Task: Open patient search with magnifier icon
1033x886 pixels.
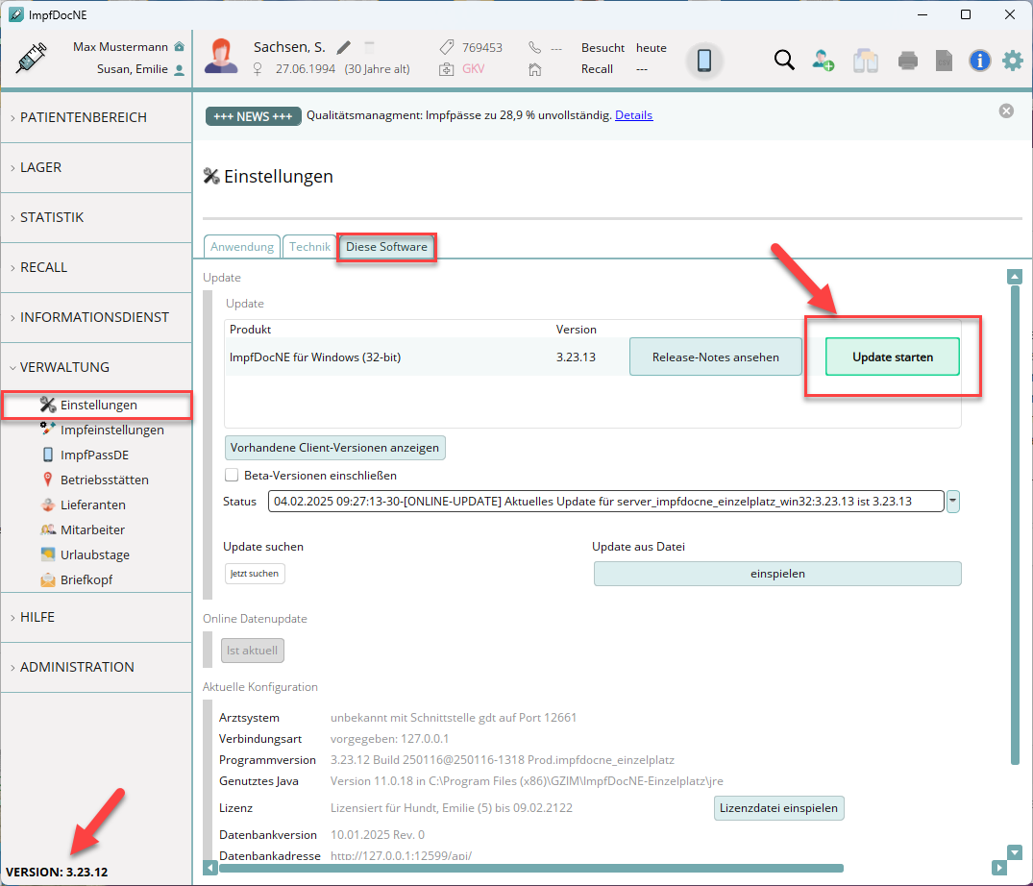Action: pyautogui.click(x=784, y=60)
